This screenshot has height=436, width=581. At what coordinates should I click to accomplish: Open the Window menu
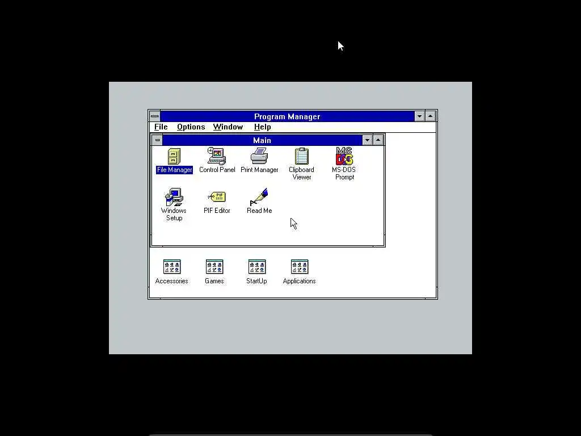pos(228,127)
